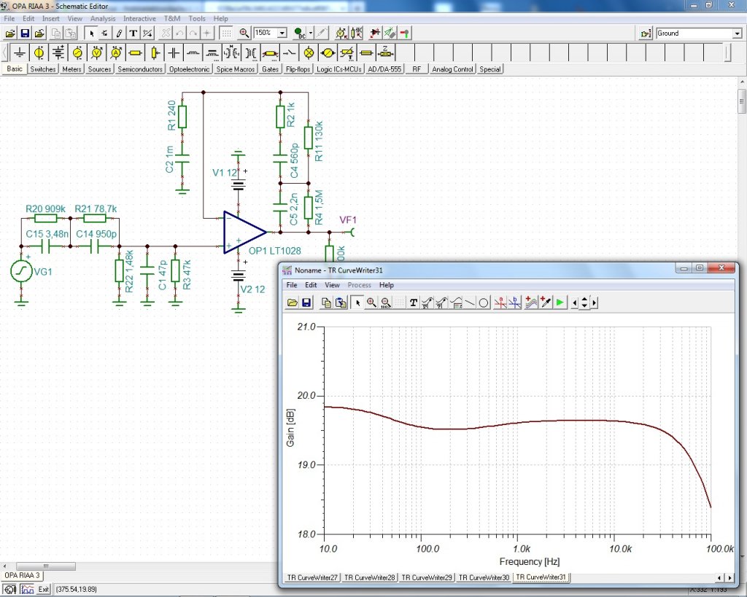Image resolution: width=747 pixels, height=597 pixels.
Task: Click the save icon in the schematic editor toolbar
Action: point(25,34)
